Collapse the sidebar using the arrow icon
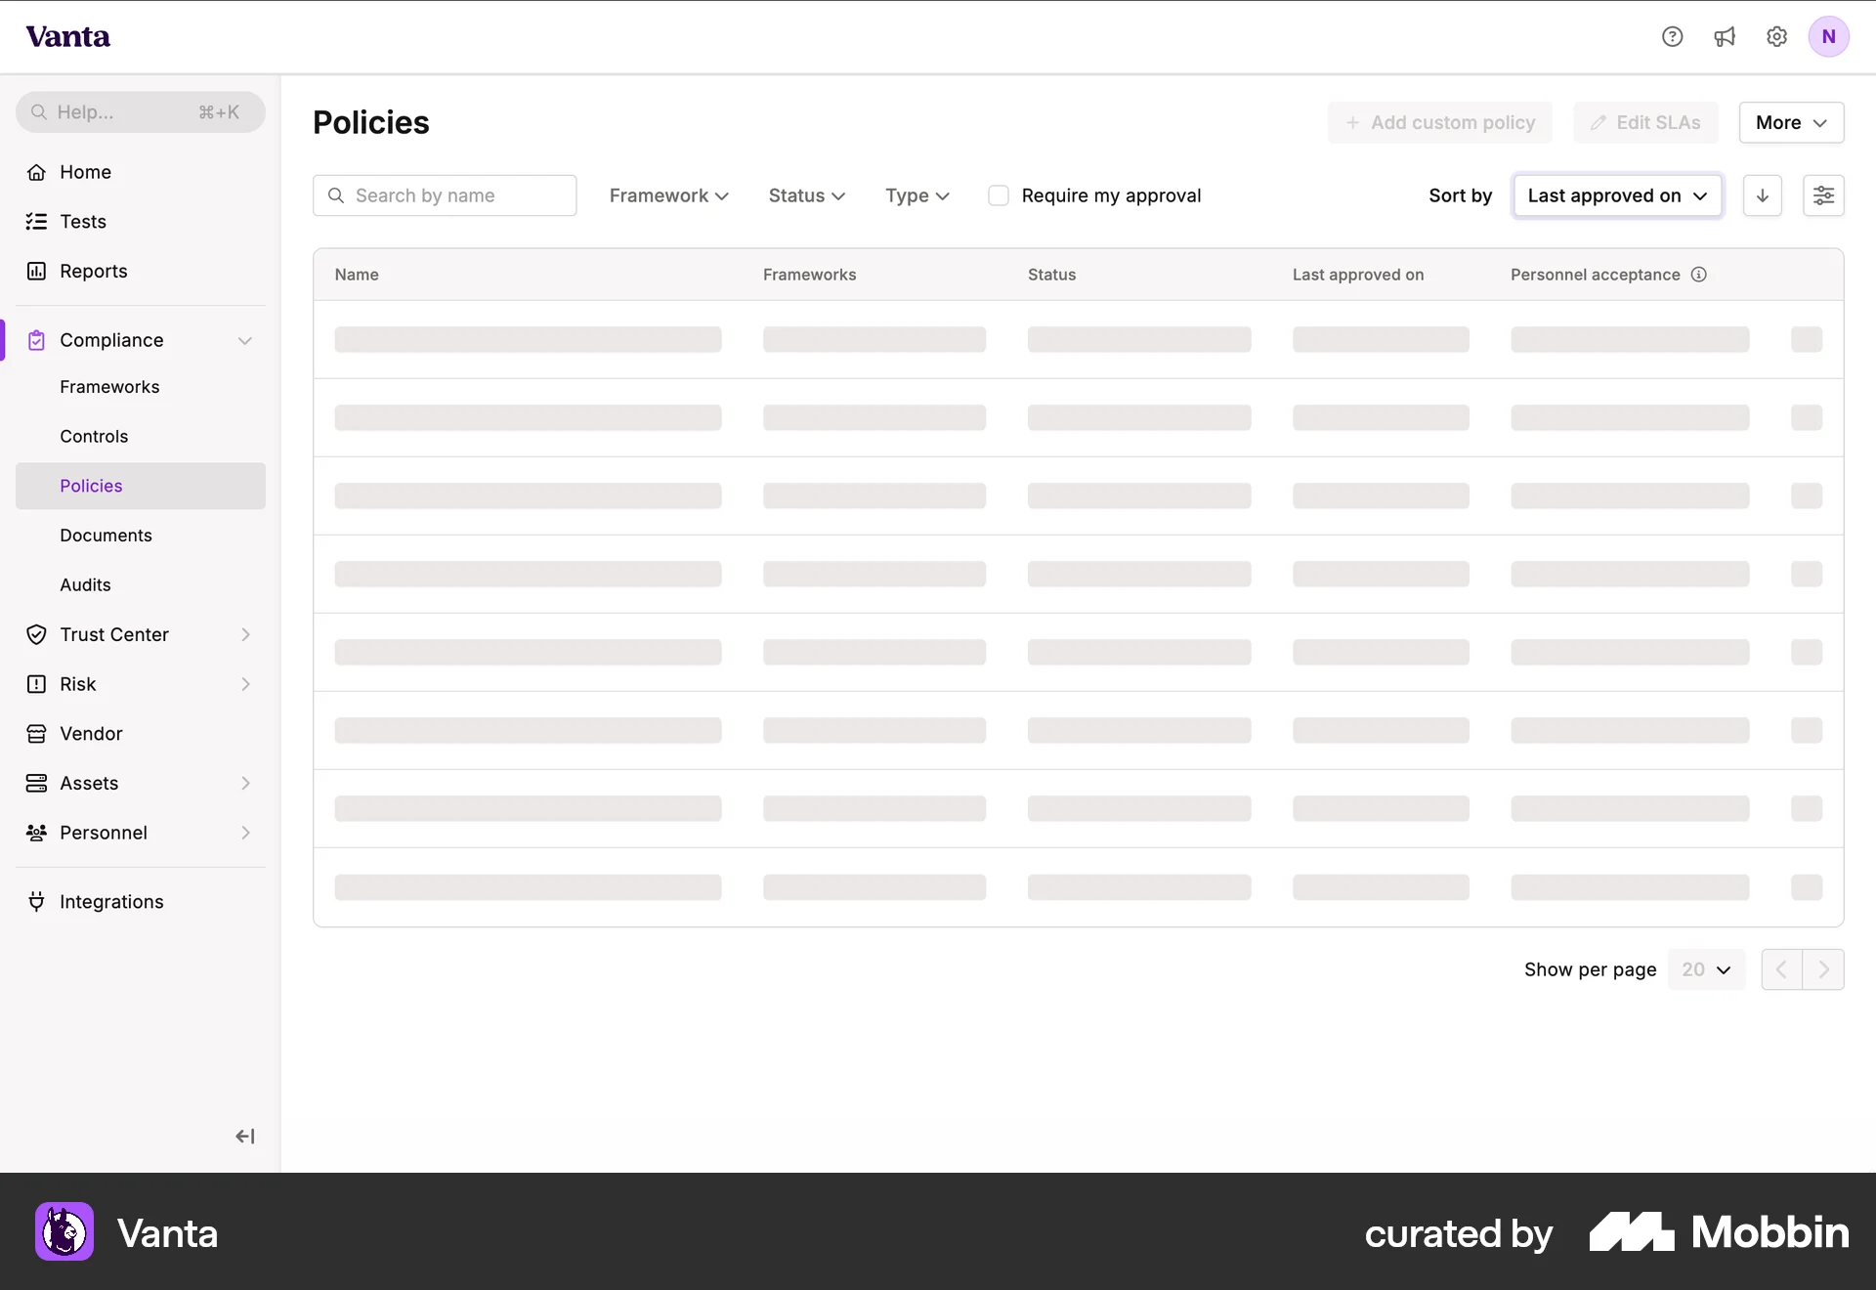Viewport: 1876px width, 1290px height. click(245, 1136)
